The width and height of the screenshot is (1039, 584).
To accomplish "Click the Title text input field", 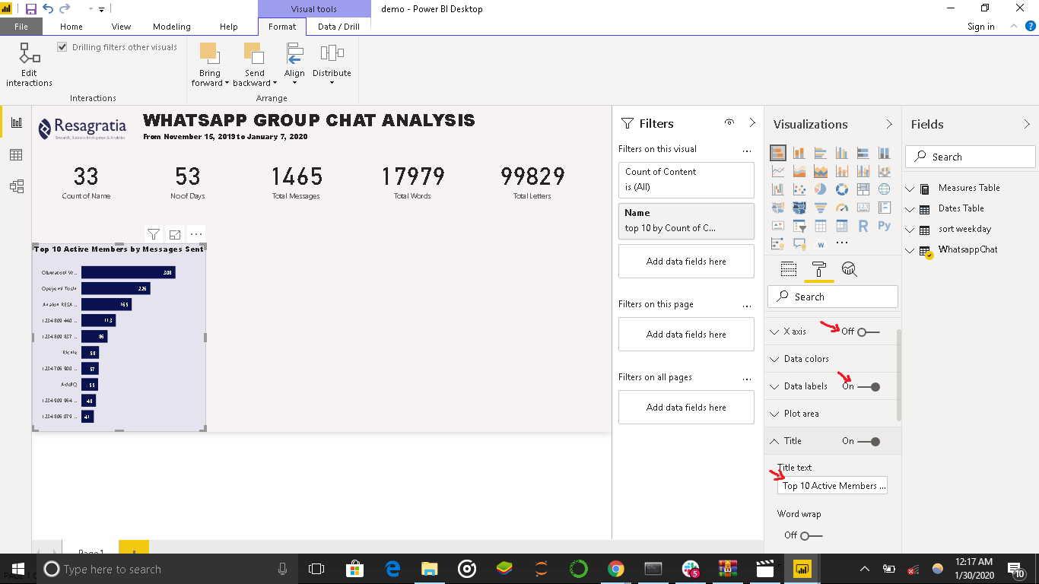I will click(x=832, y=486).
